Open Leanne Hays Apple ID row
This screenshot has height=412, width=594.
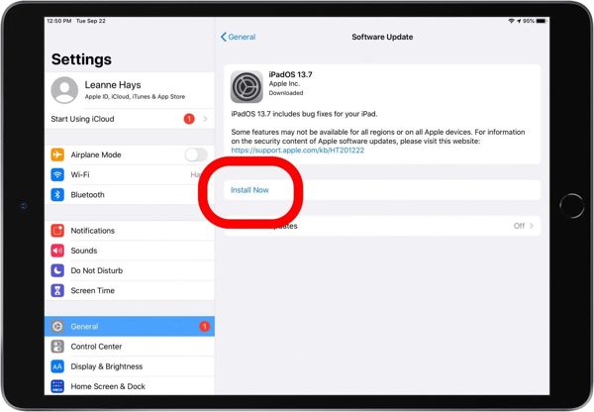(x=130, y=90)
